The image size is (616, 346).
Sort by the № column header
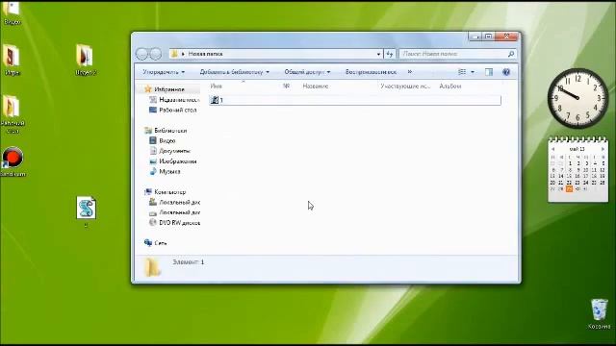[286, 86]
